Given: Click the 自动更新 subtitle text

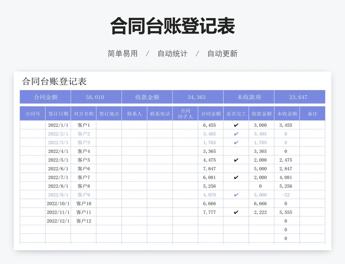Looking at the screenshot, I should 223,54.
